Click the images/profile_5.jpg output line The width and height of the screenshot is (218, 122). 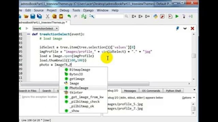click(125, 104)
